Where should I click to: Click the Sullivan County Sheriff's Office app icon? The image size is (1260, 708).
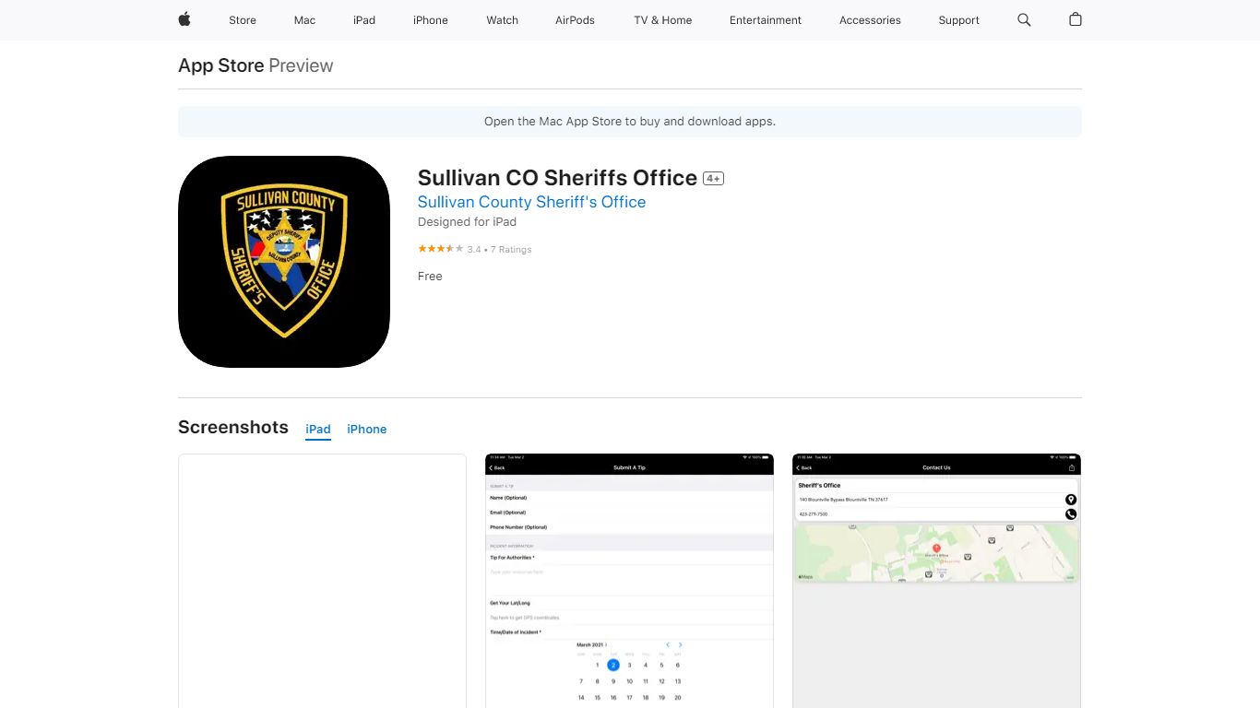(x=284, y=262)
